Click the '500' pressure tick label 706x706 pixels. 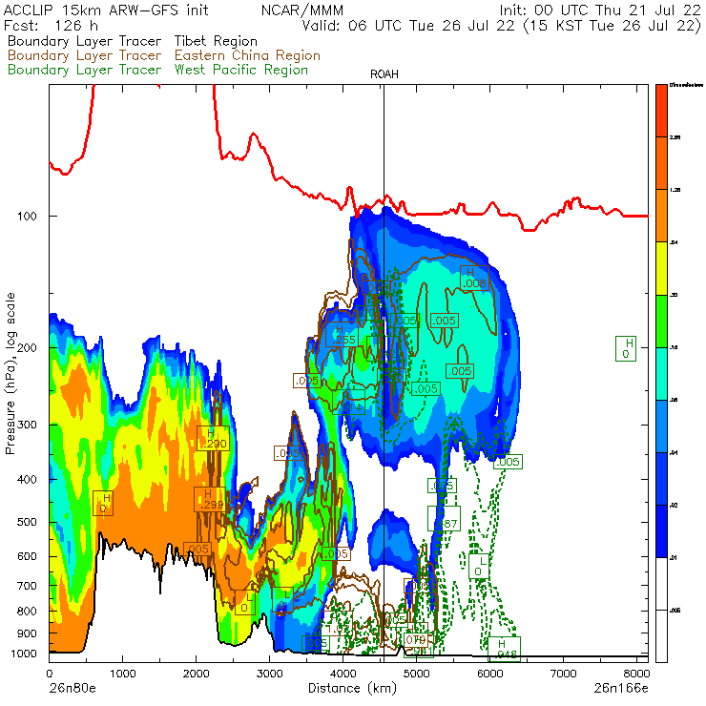coord(27,522)
